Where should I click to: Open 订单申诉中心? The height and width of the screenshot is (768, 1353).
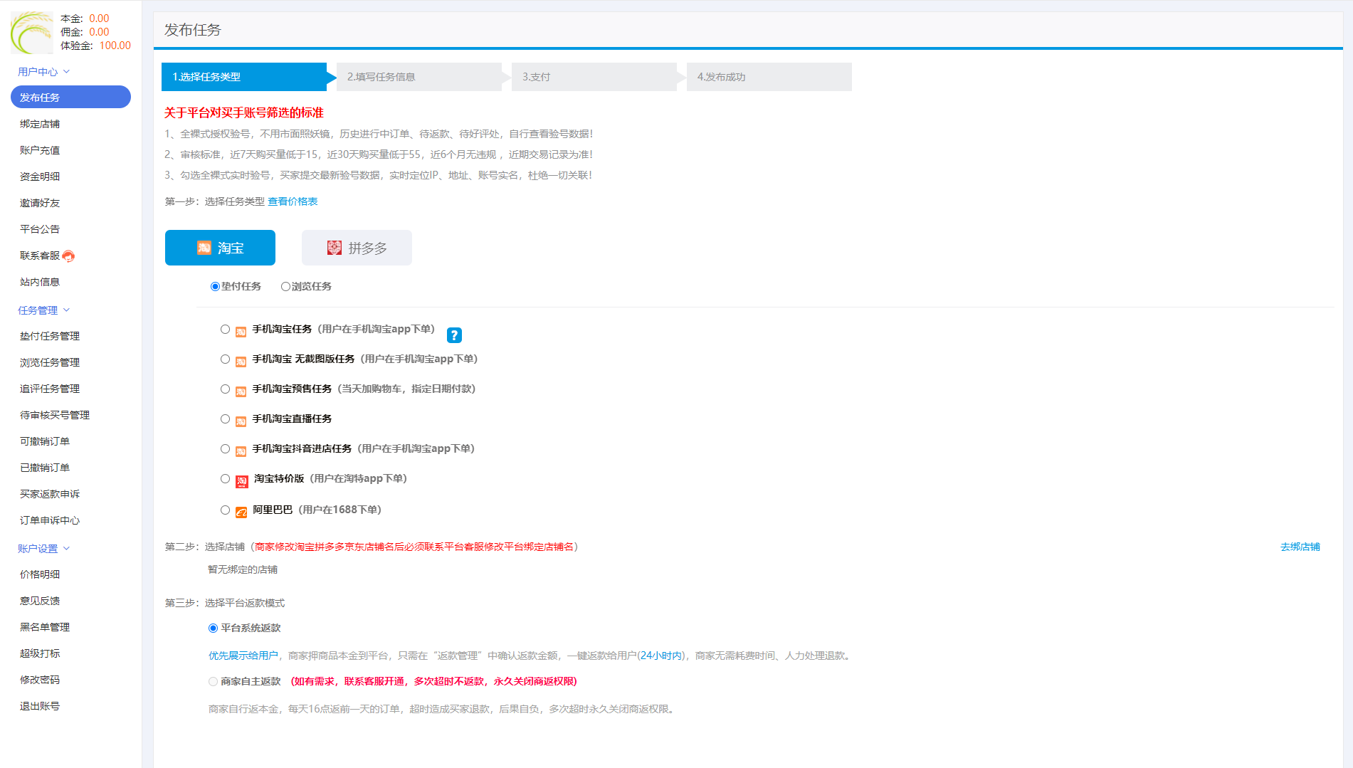coord(50,520)
